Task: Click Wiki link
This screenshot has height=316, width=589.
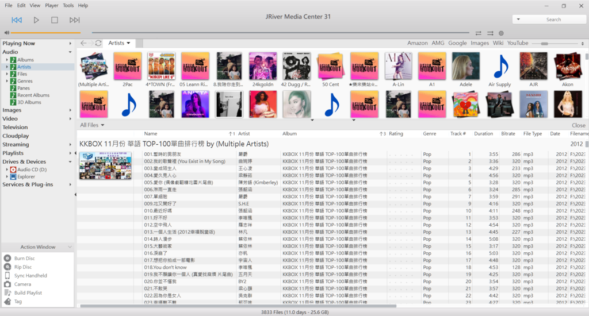Action: point(498,43)
